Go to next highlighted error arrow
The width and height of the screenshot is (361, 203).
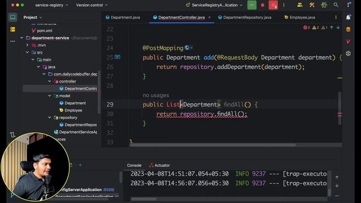[338, 28]
